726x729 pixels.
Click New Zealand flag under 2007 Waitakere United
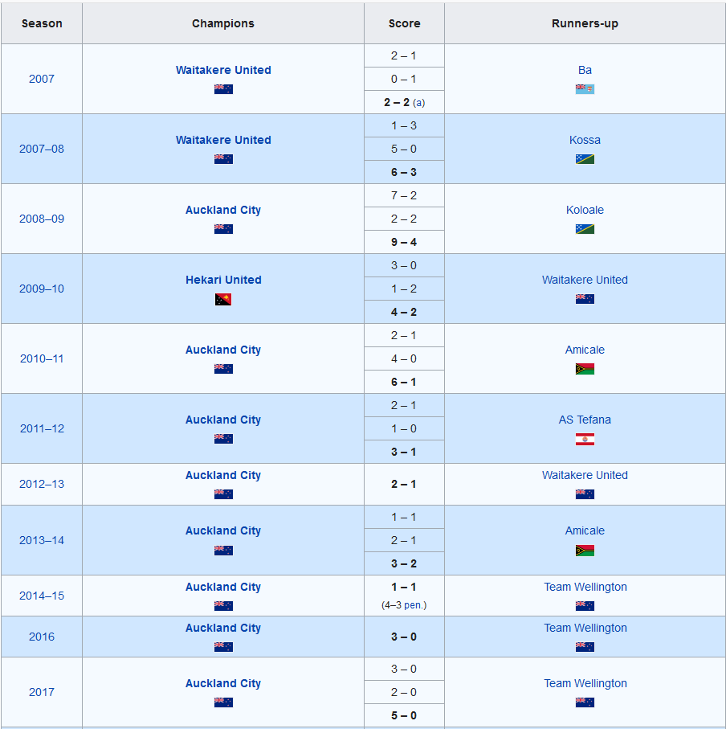coord(223,89)
